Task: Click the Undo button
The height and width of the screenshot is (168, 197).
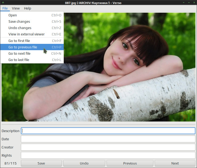Action: tap(84, 163)
